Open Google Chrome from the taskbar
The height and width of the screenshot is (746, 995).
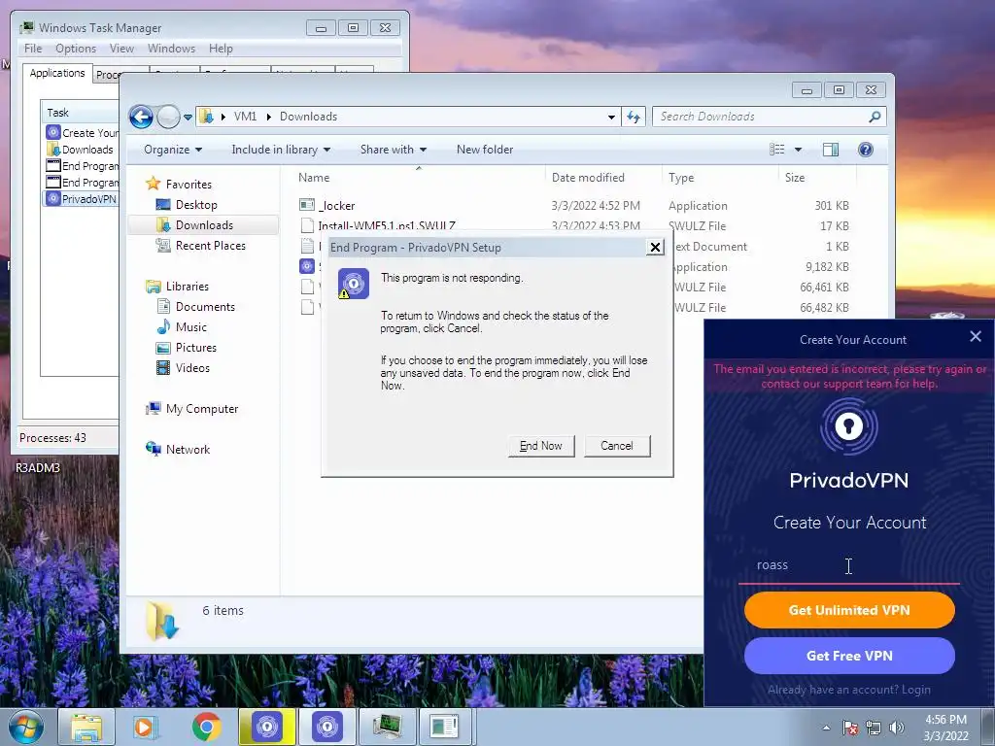(206, 727)
